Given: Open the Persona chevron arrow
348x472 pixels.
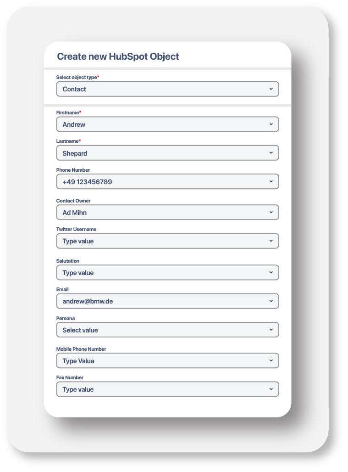Looking at the screenshot, I should [271, 329].
